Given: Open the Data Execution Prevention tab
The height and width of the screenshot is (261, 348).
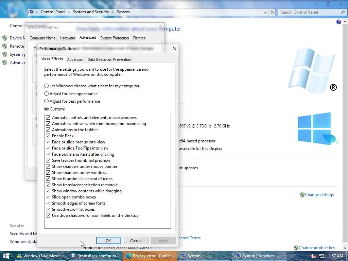Looking at the screenshot, I should pyautogui.click(x=109, y=59).
